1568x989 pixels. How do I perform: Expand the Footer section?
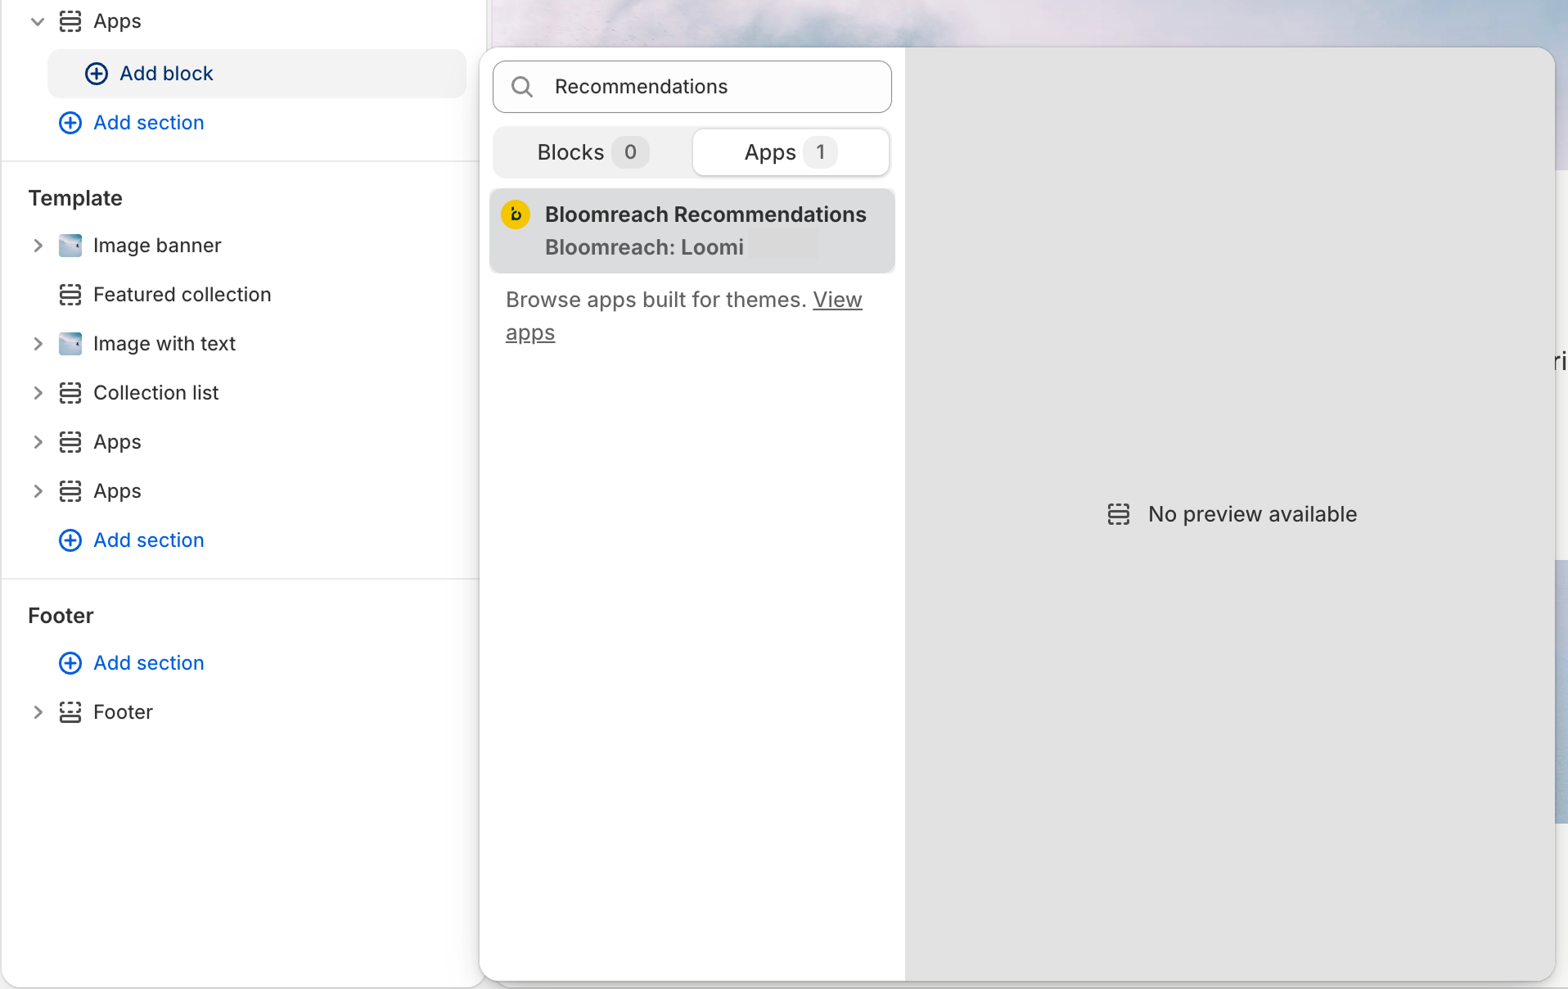(38, 712)
